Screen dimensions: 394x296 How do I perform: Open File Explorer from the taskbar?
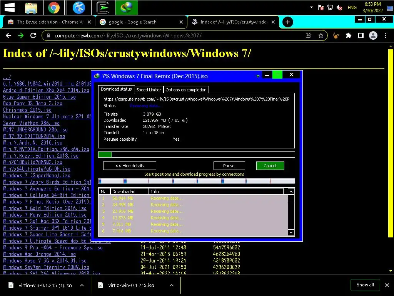click(x=31, y=8)
